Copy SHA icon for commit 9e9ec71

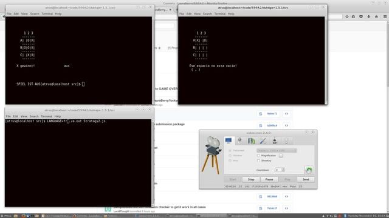261,114
